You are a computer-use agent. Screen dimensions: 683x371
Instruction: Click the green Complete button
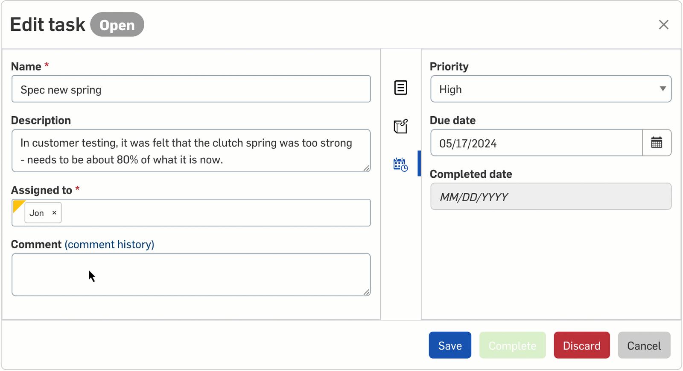pos(512,345)
